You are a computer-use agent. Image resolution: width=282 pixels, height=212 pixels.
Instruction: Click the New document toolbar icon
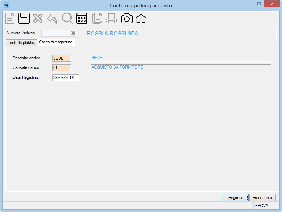pyautogui.click(x=10, y=18)
